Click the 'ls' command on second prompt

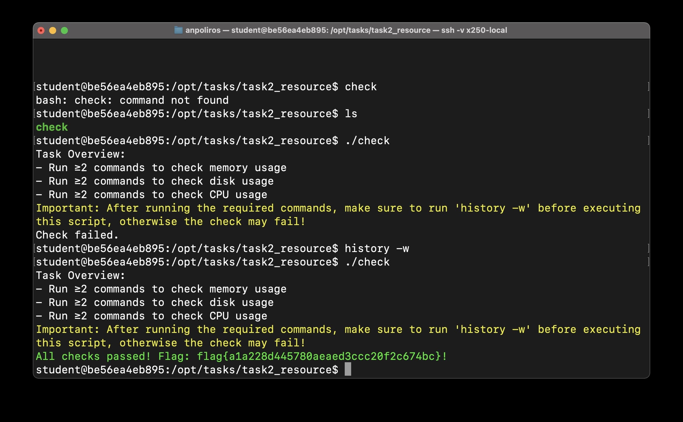(351, 114)
